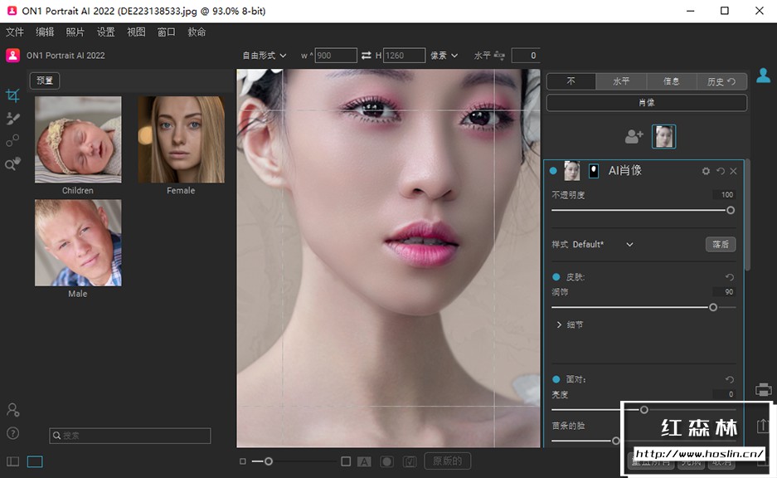Viewport: 777px width, 478px height.
Task: Open the crop aspect ratio dropdown
Action: click(x=264, y=56)
